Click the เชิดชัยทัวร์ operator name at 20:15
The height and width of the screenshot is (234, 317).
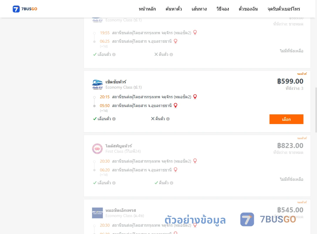coord(116,82)
